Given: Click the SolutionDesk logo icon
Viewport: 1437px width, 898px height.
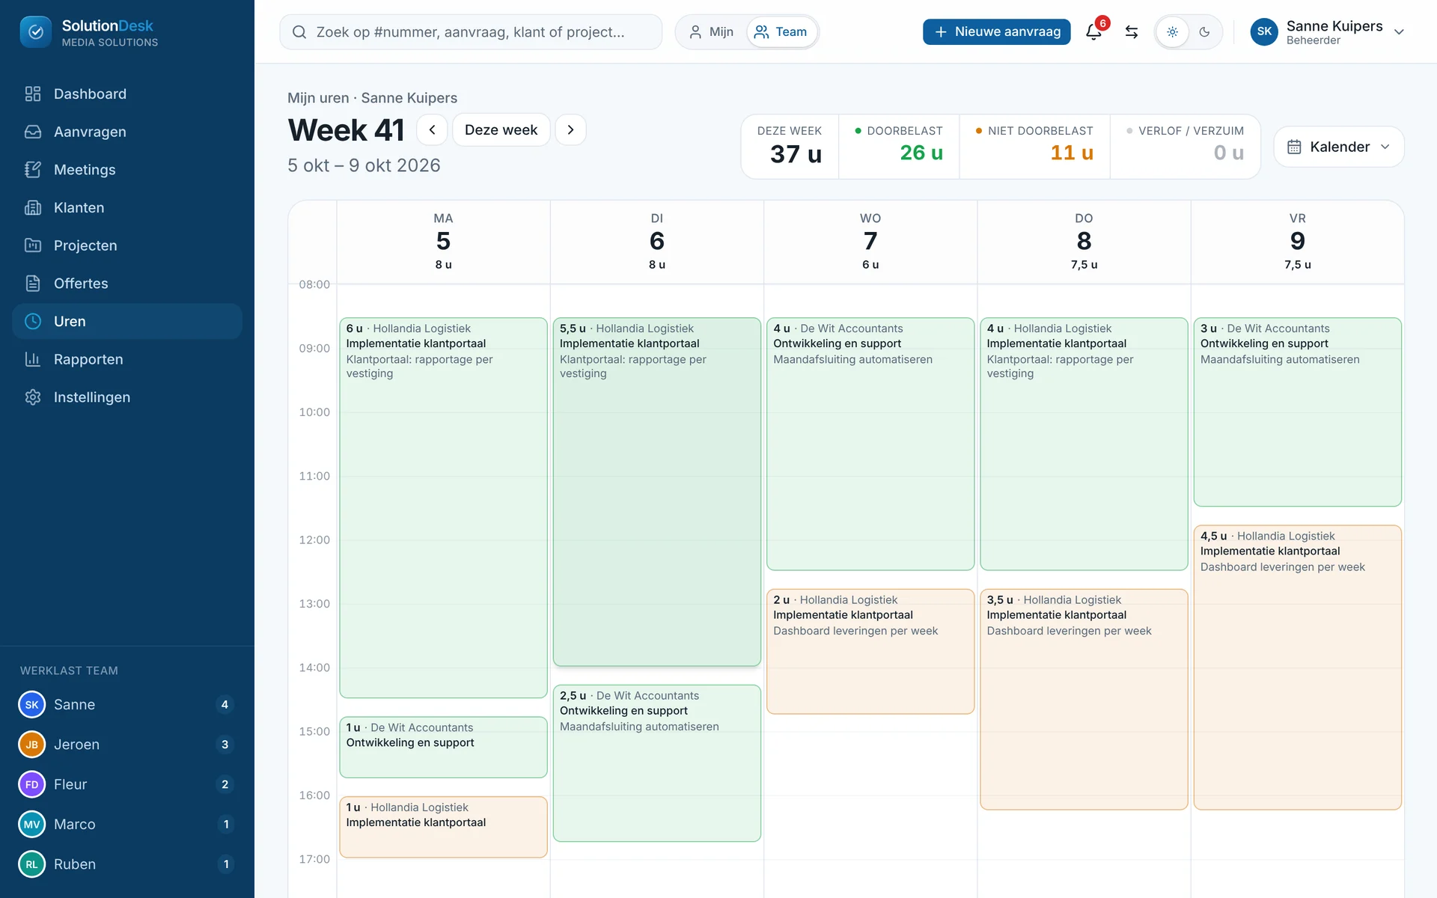Looking at the screenshot, I should click(36, 32).
